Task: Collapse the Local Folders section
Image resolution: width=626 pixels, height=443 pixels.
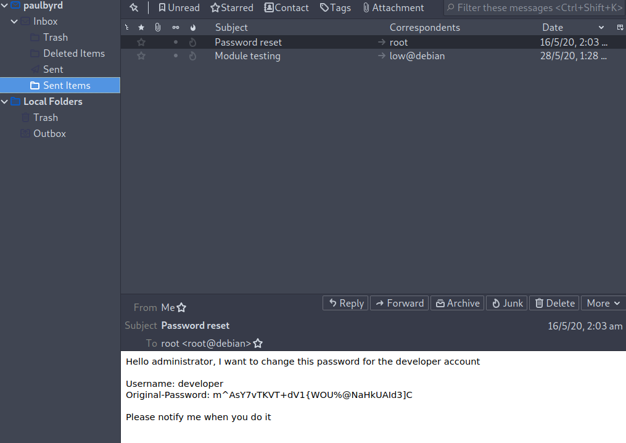Action: (4, 102)
